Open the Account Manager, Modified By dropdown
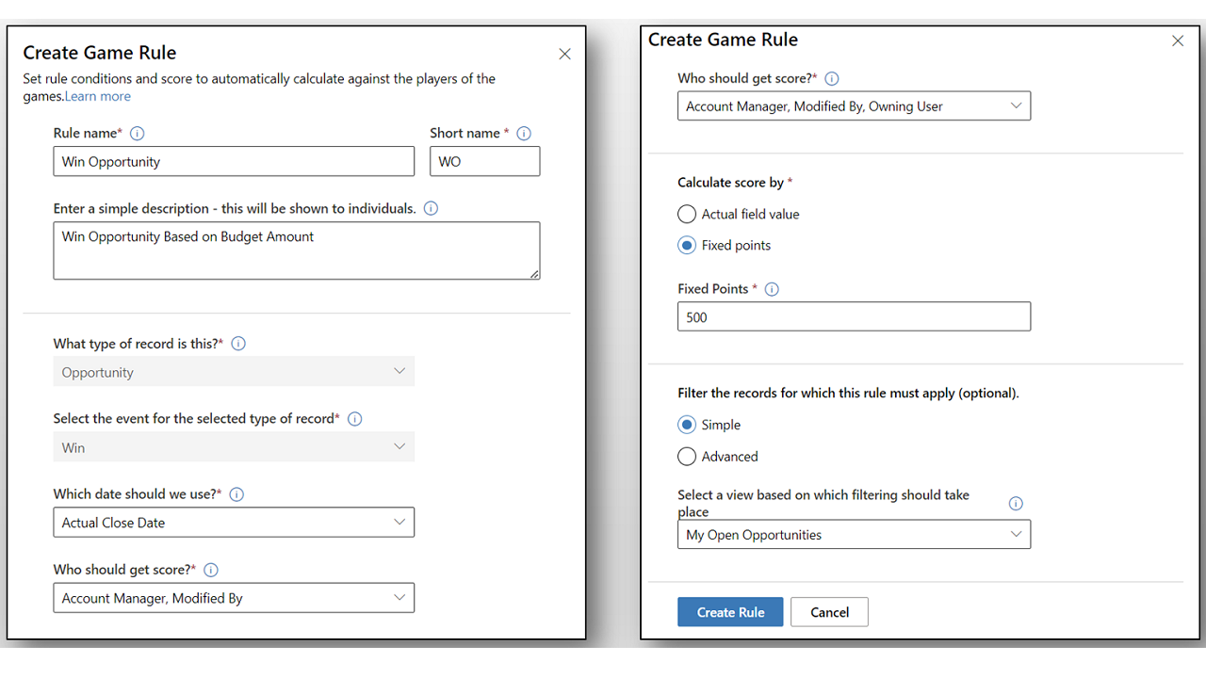Image resolution: width=1206 pixels, height=678 pixels. point(234,598)
